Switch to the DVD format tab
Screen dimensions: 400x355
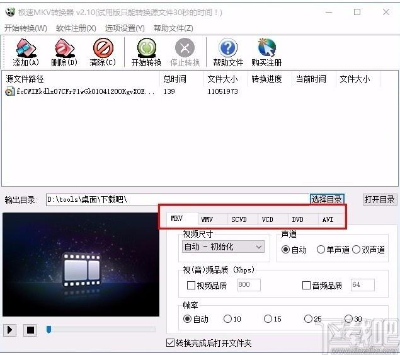(x=304, y=219)
